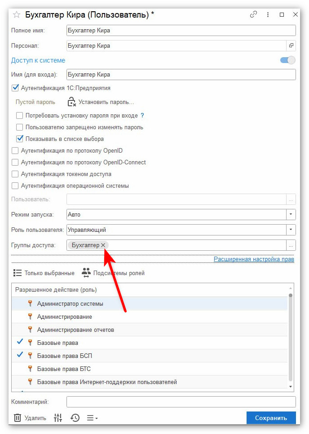This screenshot has width=309, height=434.
Task: Expand the Режим запуска dropdown
Action: coord(291,214)
